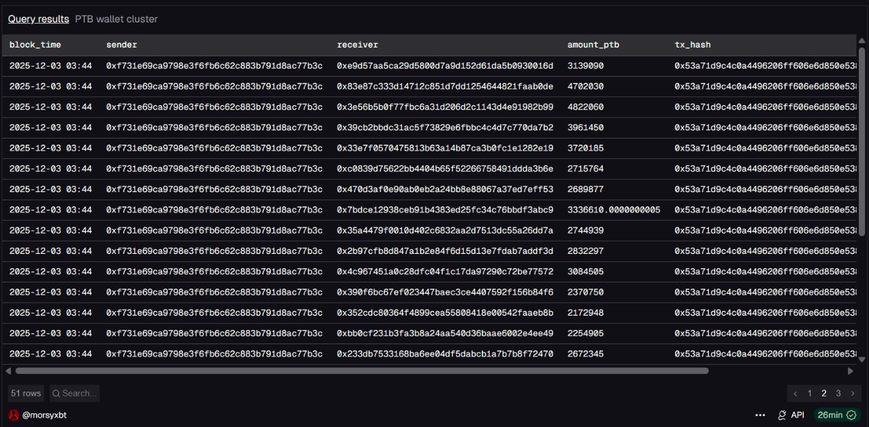
Task: Click amount_ptb value 4822060
Action: coord(585,107)
